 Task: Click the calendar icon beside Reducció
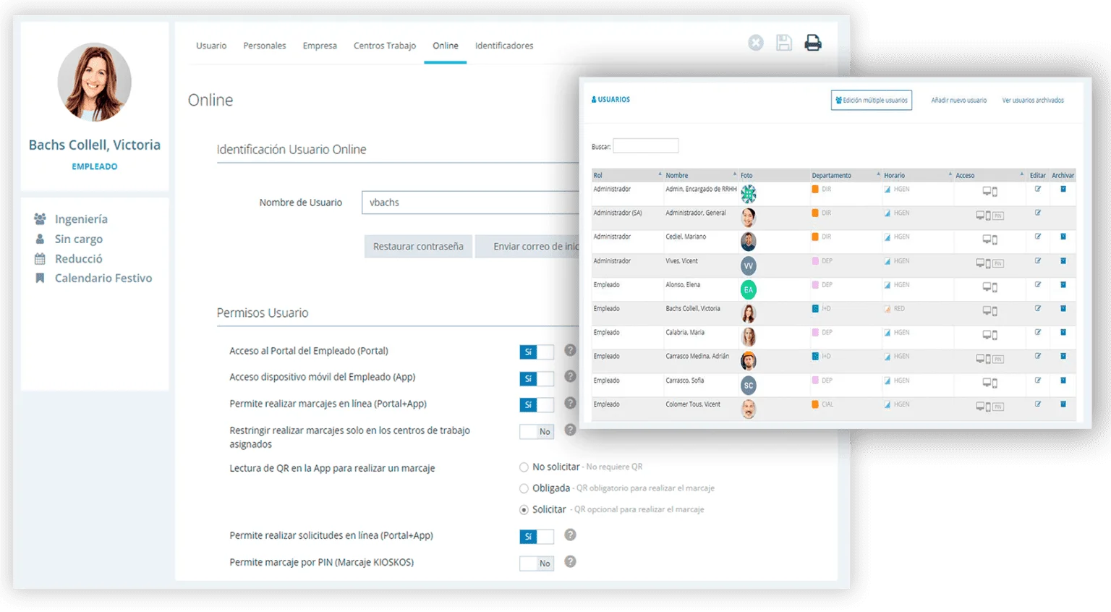(x=40, y=258)
